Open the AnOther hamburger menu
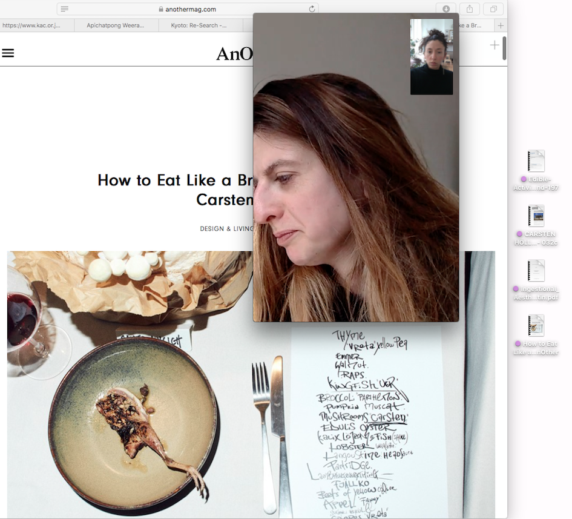The width and height of the screenshot is (572, 519). click(8, 53)
